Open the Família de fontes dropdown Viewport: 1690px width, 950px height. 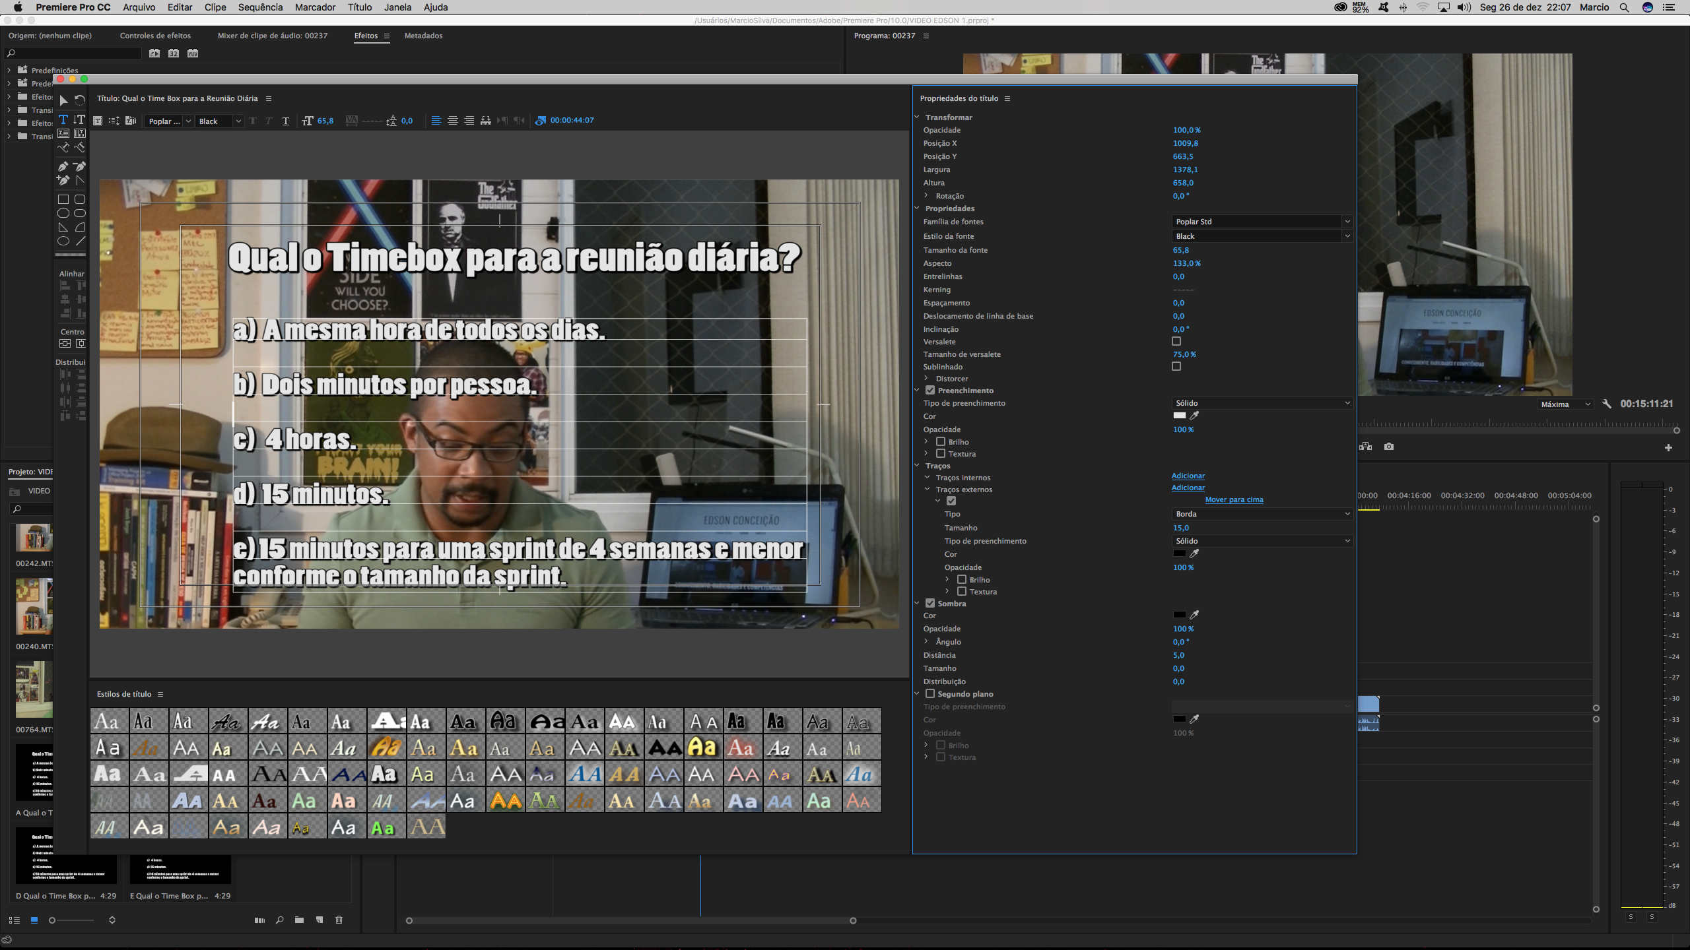point(1262,222)
